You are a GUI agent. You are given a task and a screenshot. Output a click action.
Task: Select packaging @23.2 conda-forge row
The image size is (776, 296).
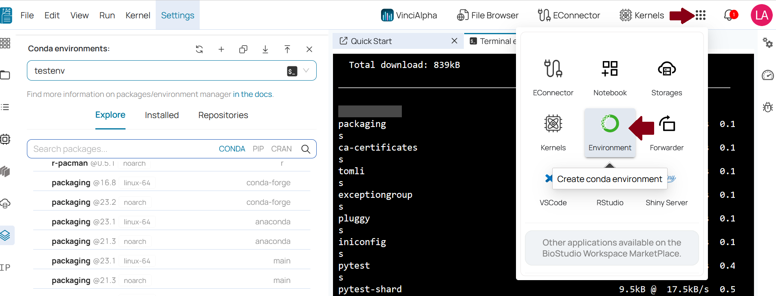pyautogui.click(x=172, y=202)
